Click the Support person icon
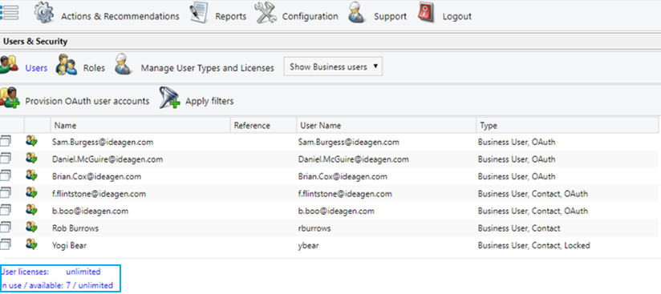The height and width of the screenshot is (294, 661). tap(357, 13)
